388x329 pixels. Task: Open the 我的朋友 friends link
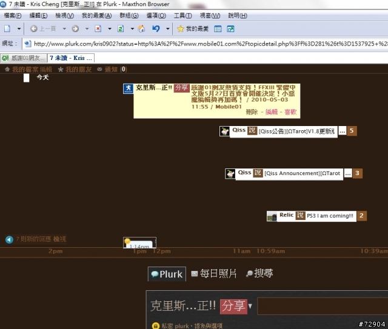(x=78, y=70)
